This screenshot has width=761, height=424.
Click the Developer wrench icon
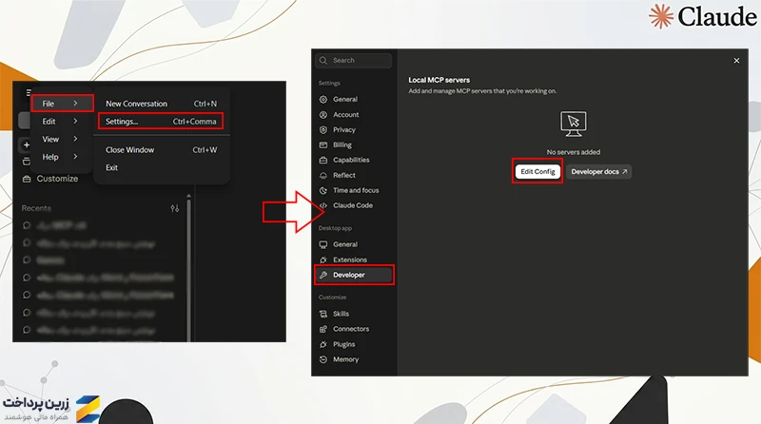click(x=323, y=275)
